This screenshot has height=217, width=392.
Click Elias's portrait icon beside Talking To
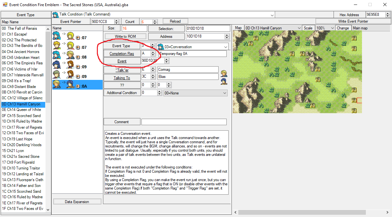[x=224, y=81]
